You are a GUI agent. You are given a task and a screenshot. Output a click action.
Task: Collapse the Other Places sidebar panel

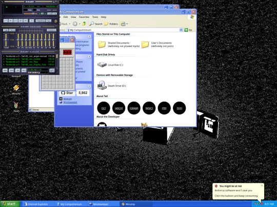pyautogui.click(x=89, y=57)
